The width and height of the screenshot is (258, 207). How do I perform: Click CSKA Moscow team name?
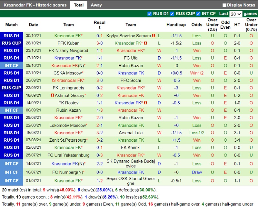tap(68, 73)
